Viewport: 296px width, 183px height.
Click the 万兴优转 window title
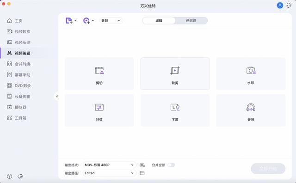pos(148,6)
